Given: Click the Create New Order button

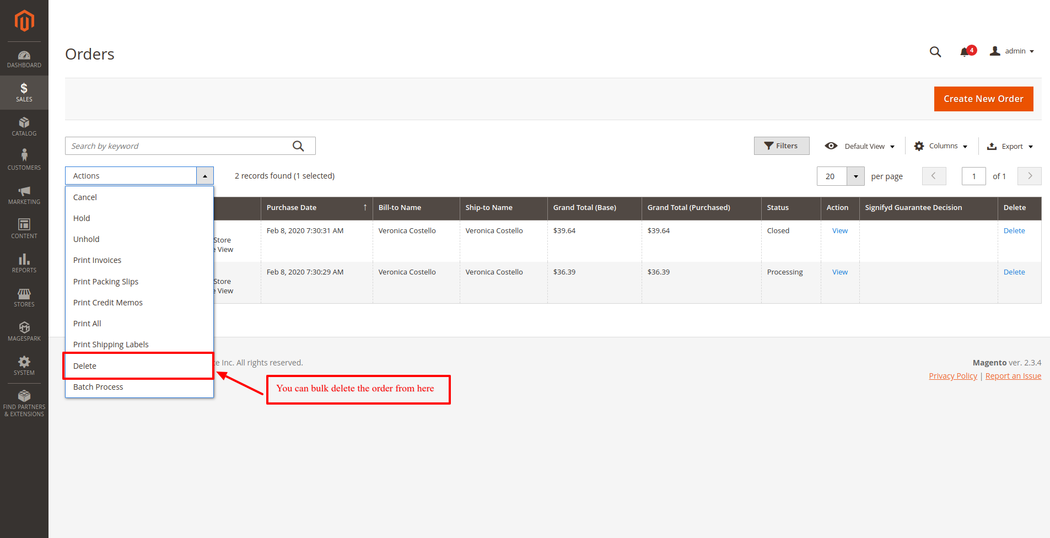Looking at the screenshot, I should click(983, 99).
